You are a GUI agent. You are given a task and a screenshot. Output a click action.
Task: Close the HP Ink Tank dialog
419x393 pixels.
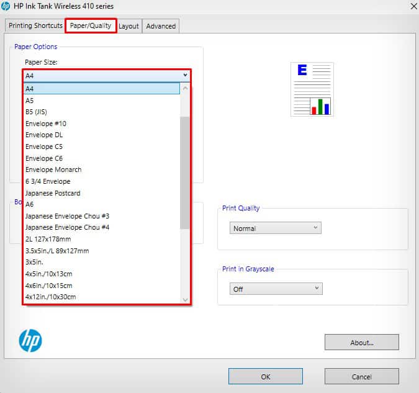(413, 6)
